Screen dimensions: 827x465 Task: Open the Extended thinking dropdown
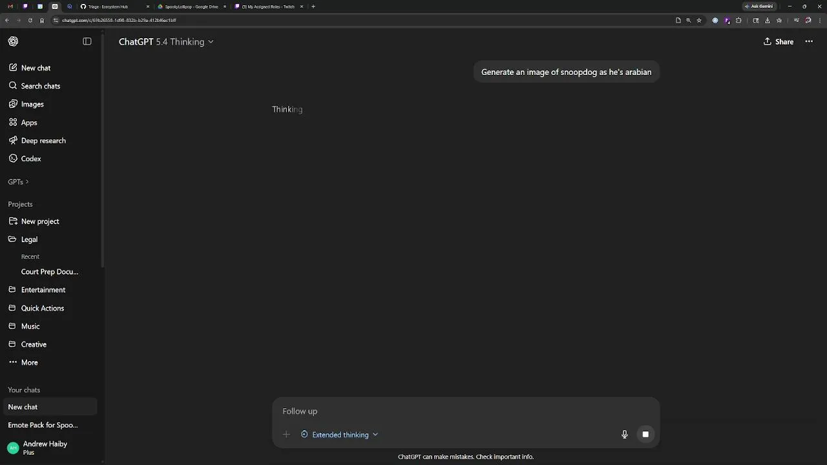[339, 435]
